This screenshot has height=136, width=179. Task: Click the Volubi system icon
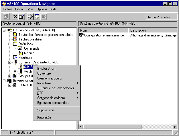[21, 71]
